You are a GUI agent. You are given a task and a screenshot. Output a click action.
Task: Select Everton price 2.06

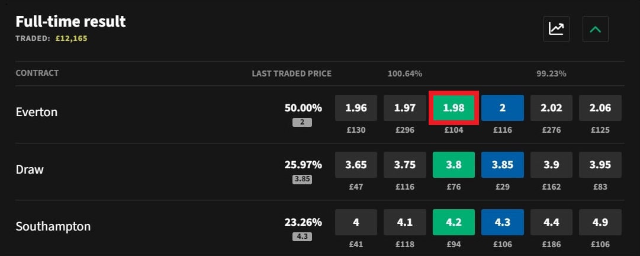pos(600,108)
